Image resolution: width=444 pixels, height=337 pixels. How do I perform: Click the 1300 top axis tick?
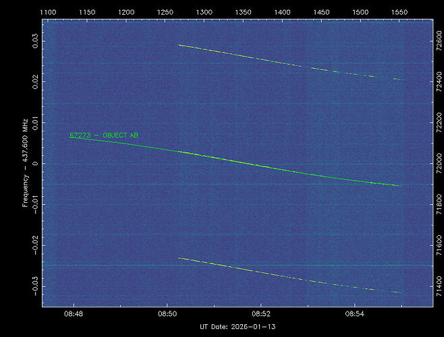204,12
